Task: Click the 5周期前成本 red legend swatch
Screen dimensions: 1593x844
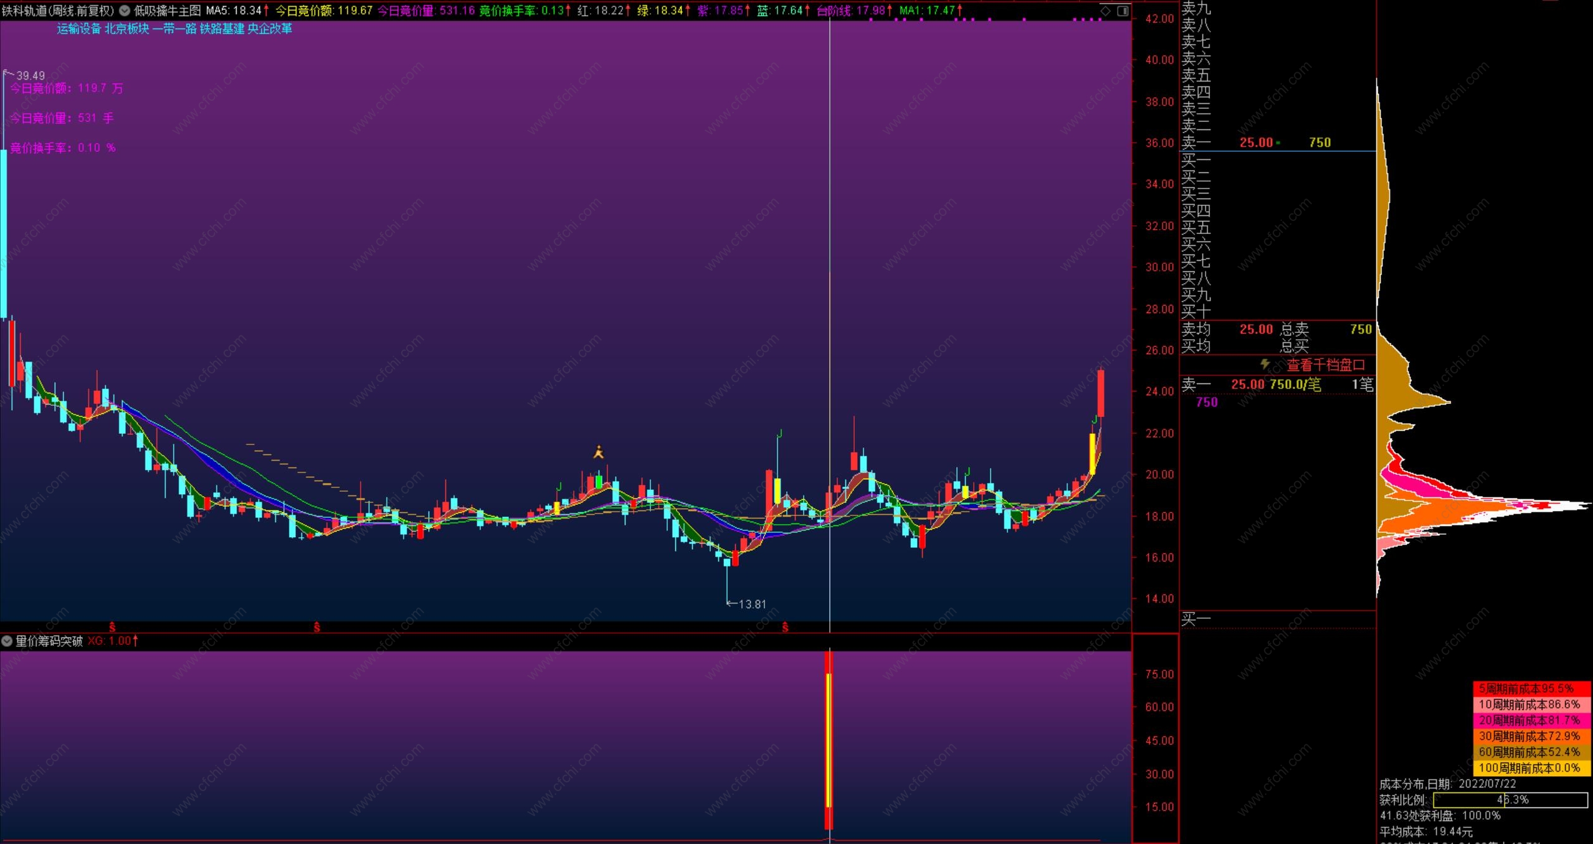Action: pos(1531,688)
